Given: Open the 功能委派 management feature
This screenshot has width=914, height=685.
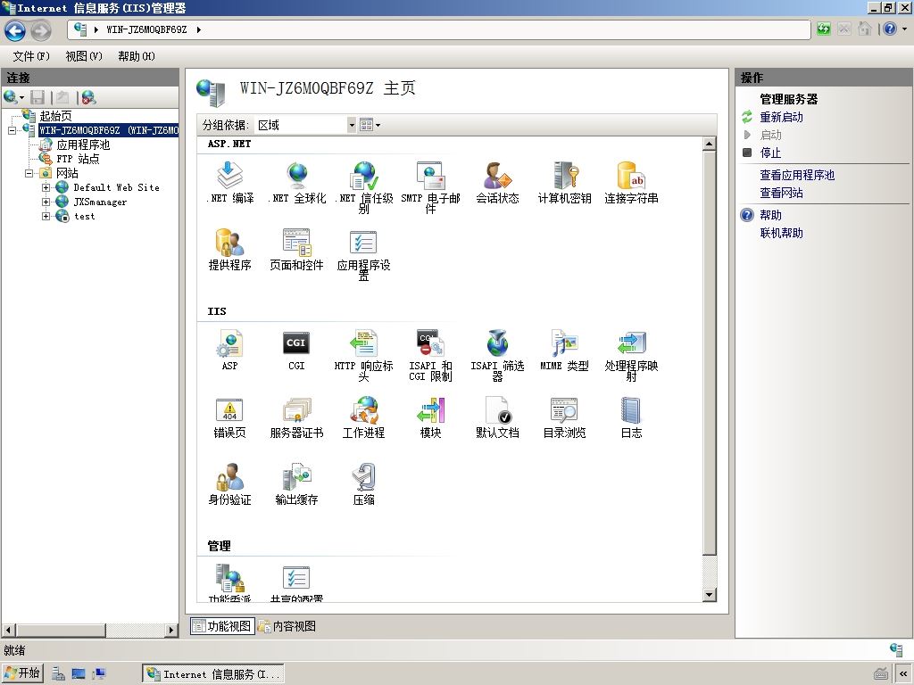Looking at the screenshot, I should 229,583.
